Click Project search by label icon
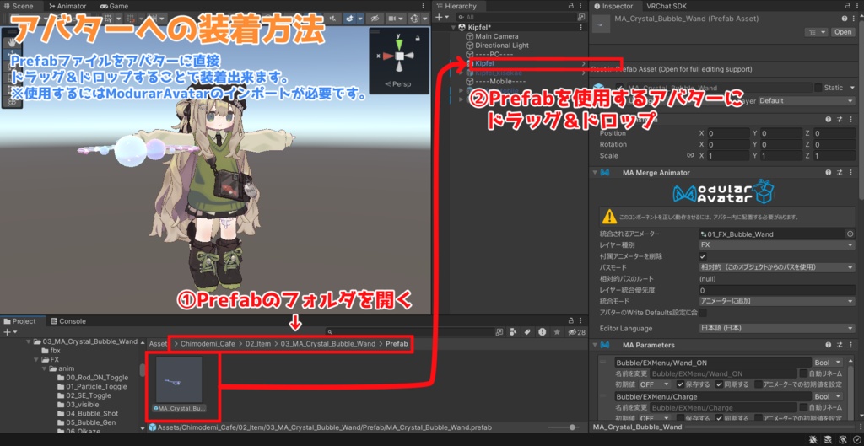Viewport: 864px width, 446px height. (526, 332)
